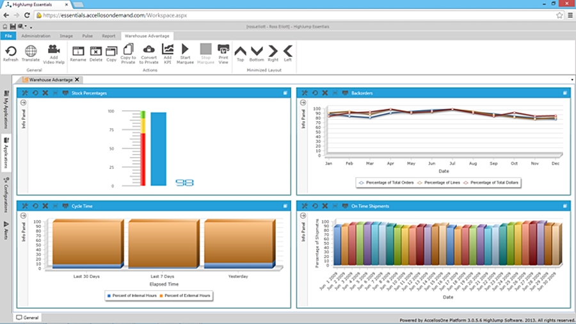The width and height of the screenshot is (576, 324).
Task: Expand Info Panel in Stock Percentages
Action: pos(23,102)
